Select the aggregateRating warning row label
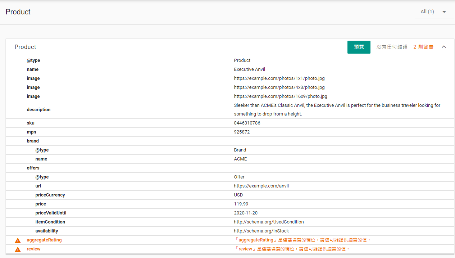The width and height of the screenshot is (455, 258). tap(44, 240)
